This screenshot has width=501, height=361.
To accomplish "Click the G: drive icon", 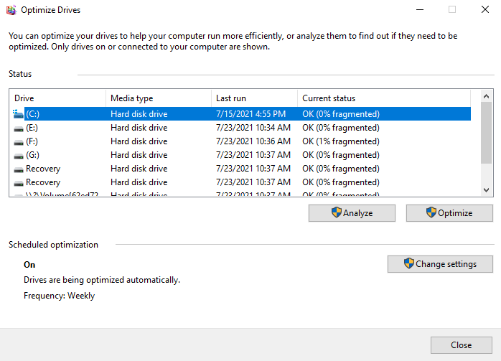I will (19, 155).
